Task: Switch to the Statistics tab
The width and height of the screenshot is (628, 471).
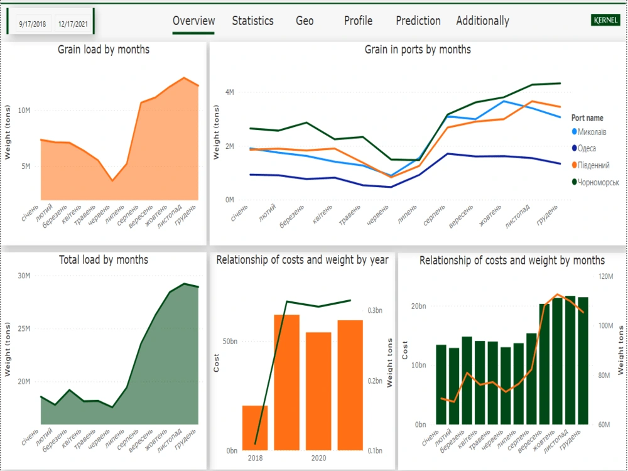Action: 252,21
